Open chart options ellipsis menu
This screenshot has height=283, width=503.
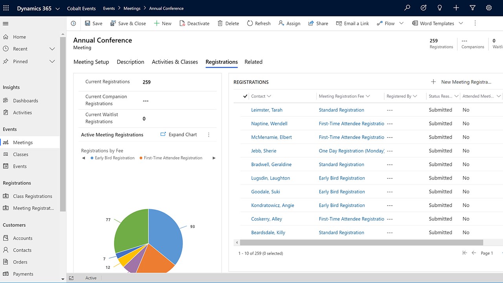[209, 135]
